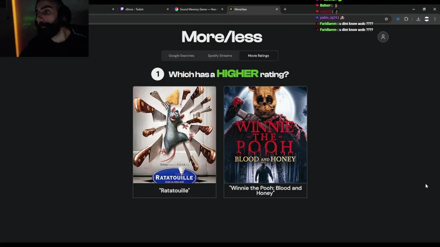Click the green HIGHER word in question
440x247 pixels.
click(238, 74)
